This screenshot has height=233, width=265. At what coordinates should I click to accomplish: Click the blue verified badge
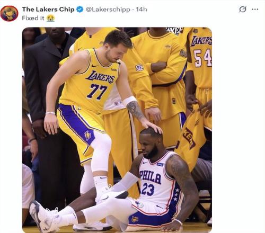pos(79,10)
